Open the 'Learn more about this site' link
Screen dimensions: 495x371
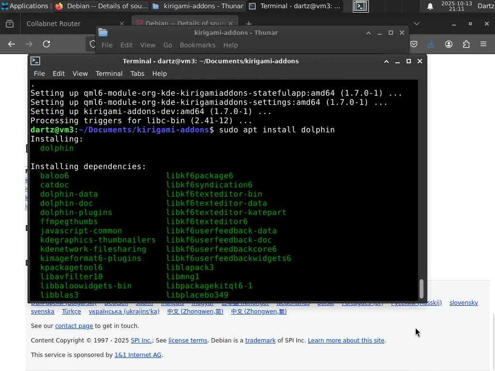(346, 341)
